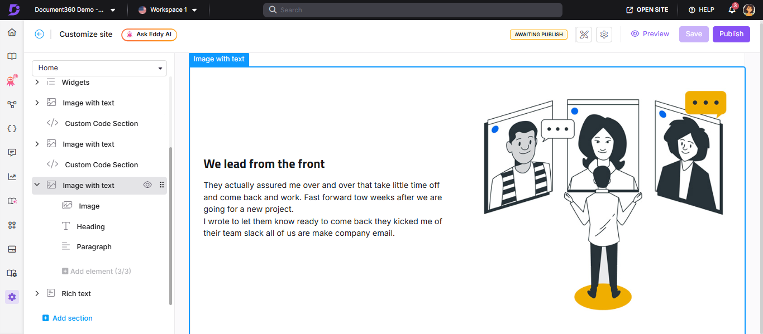Click the Document360 logo
Image resolution: width=763 pixels, height=334 pixels.
click(14, 10)
